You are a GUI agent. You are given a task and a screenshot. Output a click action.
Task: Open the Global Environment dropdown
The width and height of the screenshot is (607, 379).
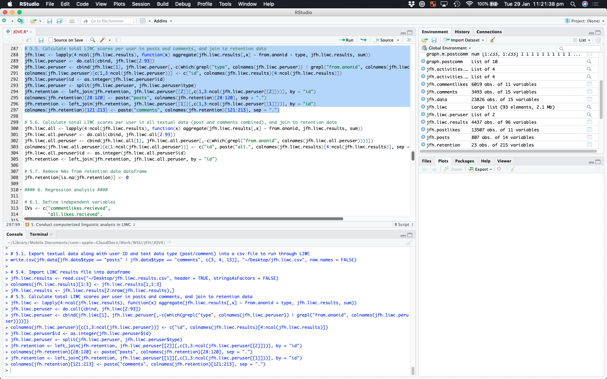pyautogui.click(x=448, y=48)
